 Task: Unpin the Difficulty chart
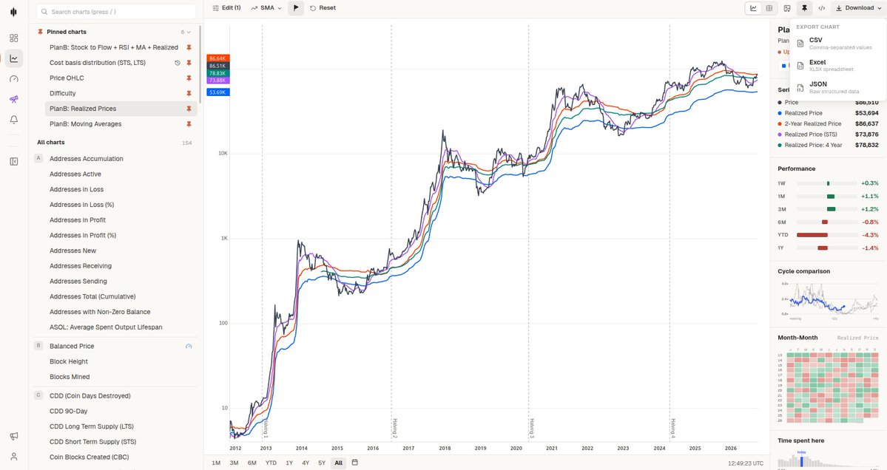pos(189,93)
